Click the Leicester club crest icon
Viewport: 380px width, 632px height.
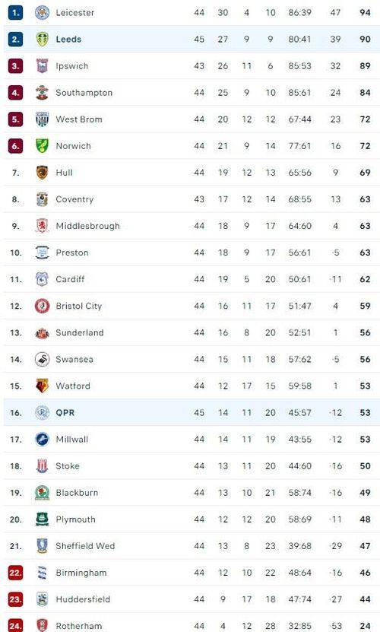click(x=42, y=13)
